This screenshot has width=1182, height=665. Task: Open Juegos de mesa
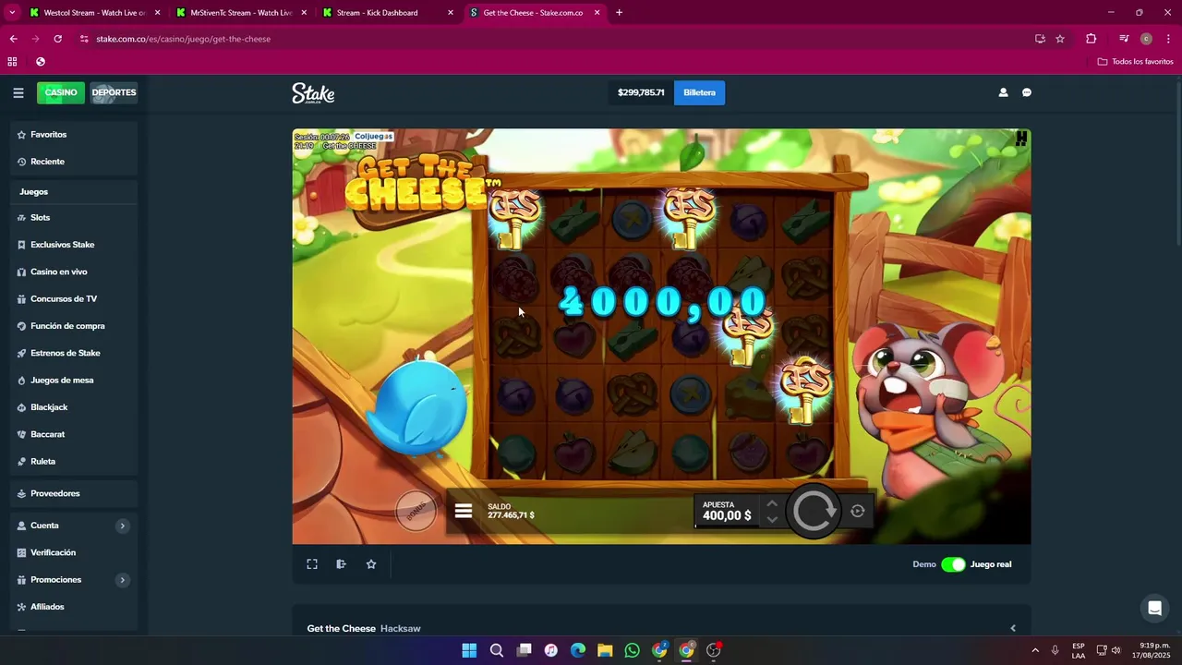(x=74, y=381)
